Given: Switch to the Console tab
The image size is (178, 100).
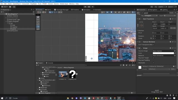Looking at the screenshot, I should tap(50, 63).
